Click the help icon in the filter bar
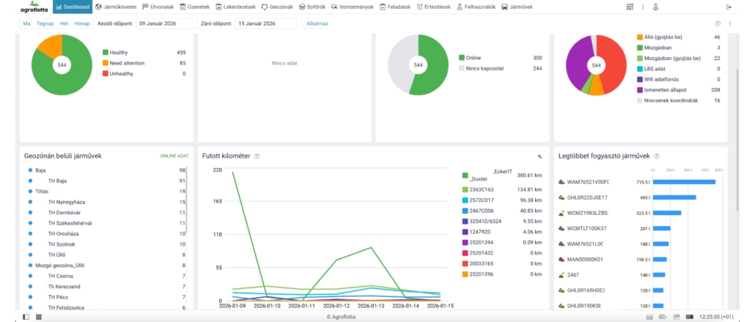 point(718,23)
